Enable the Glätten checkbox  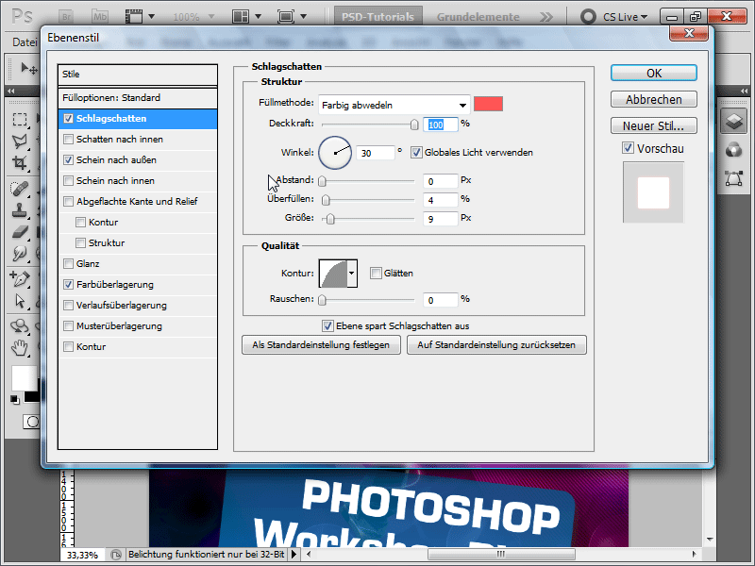[376, 274]
